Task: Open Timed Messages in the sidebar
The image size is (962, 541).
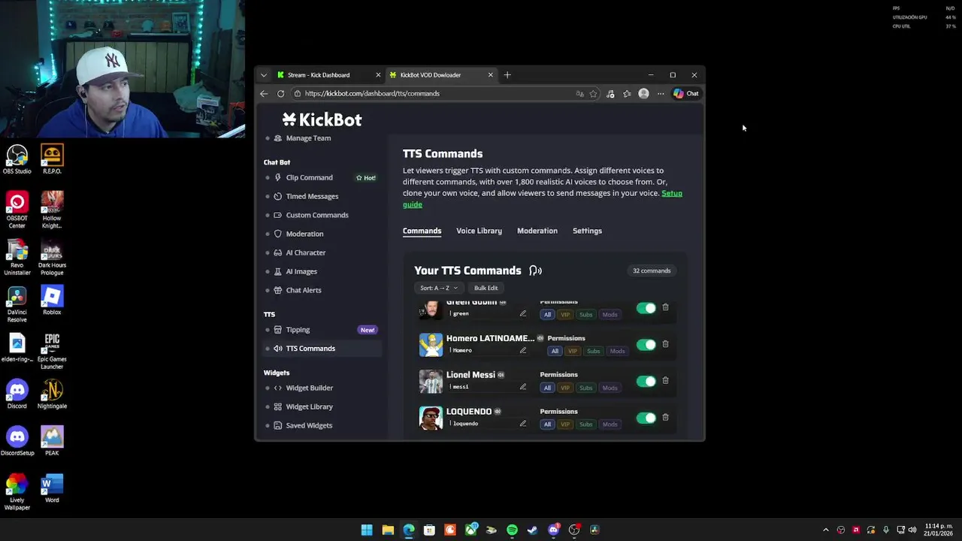Action: tap(312, 196)
